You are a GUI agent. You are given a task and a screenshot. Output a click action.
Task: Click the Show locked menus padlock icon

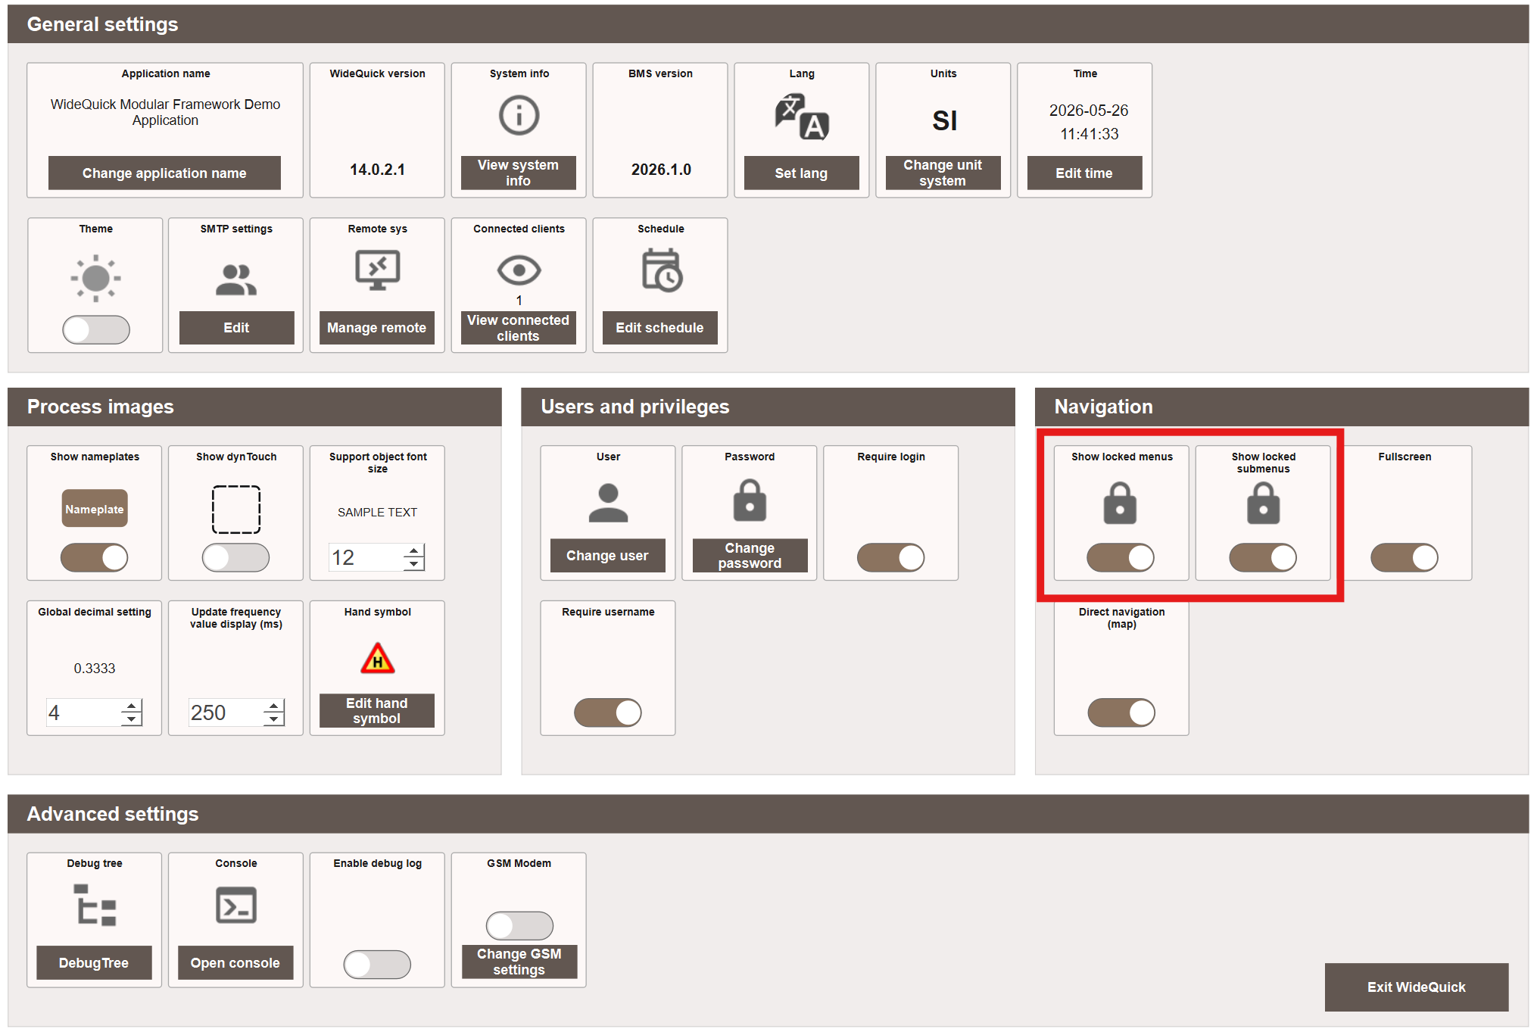(1120, 504)
